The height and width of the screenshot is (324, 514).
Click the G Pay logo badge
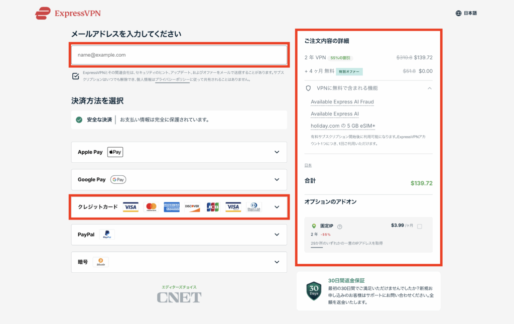click(118, 180)
